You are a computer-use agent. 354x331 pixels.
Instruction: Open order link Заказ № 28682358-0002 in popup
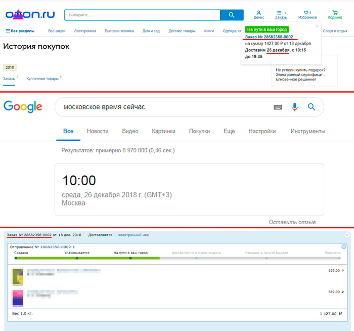point(269,37)
